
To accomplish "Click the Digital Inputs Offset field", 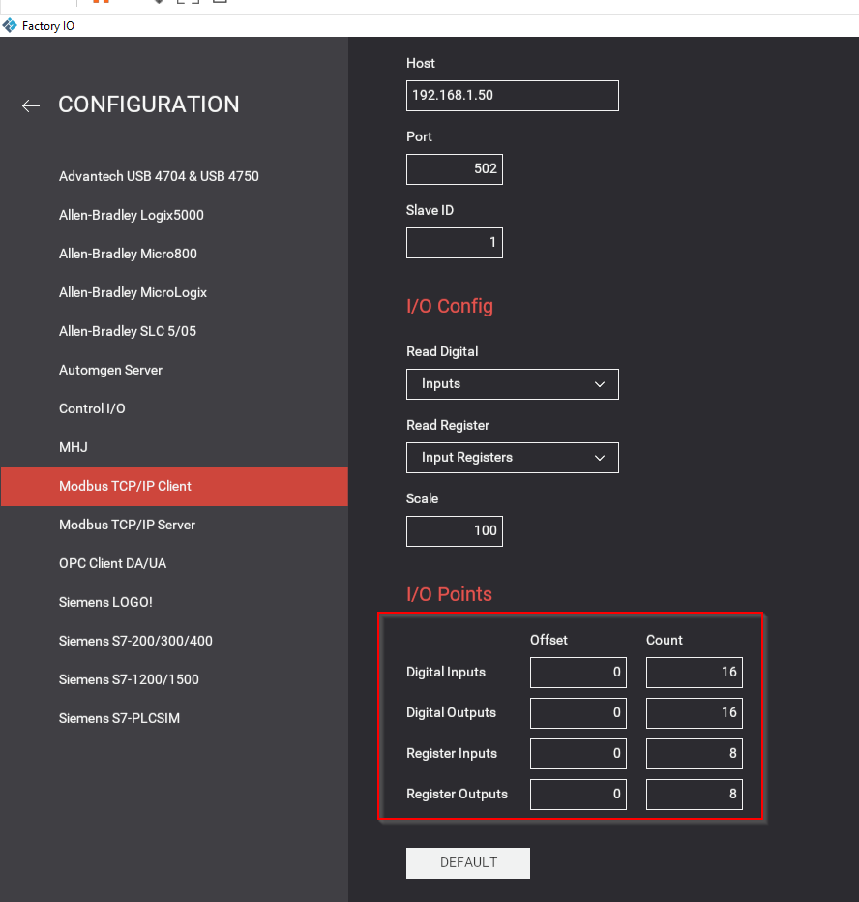I will [578, 673].
